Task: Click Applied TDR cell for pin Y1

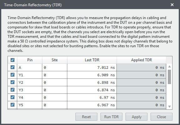Action: (141, 75)
